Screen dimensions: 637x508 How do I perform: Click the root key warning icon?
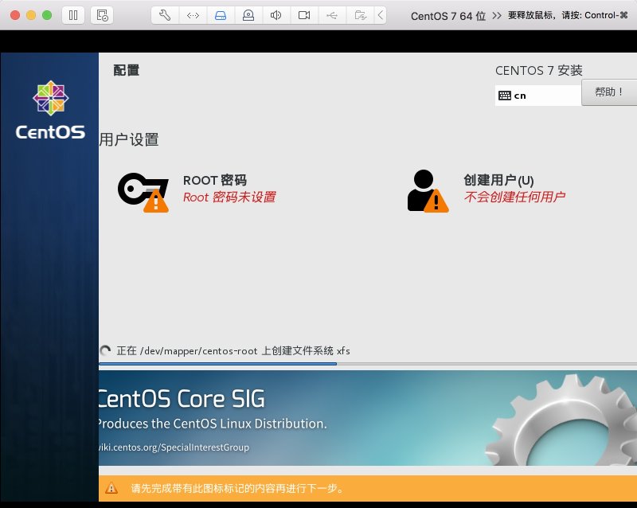143,192
